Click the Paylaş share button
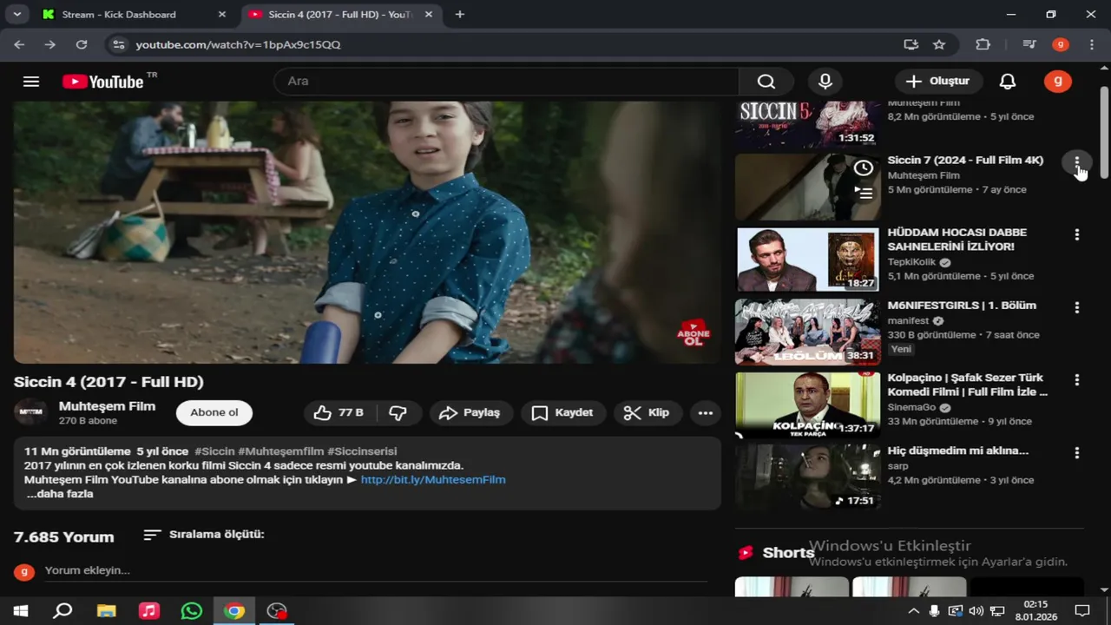Viewport: 1111px width, 625px height. [x=470, y=412]
